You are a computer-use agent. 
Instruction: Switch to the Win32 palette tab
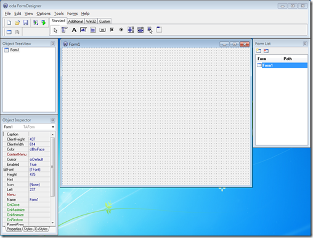tap(91, 22)
